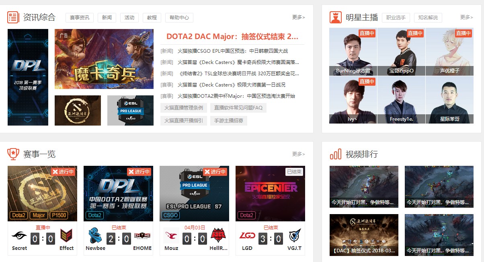Open the Epicenter match card image
The width and height of the screenshot is (484, 262).
tap(270, 194)
